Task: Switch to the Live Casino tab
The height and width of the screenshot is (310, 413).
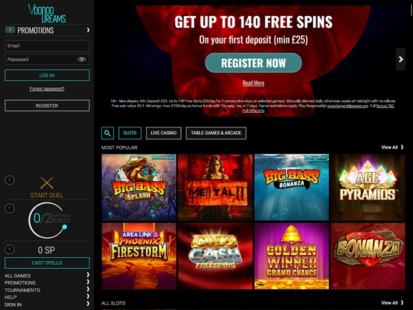Action: point(163,133)
